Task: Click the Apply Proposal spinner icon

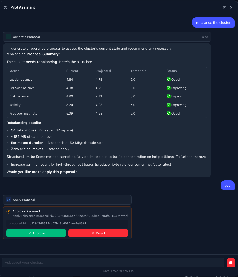Action: tap(9, 200)
